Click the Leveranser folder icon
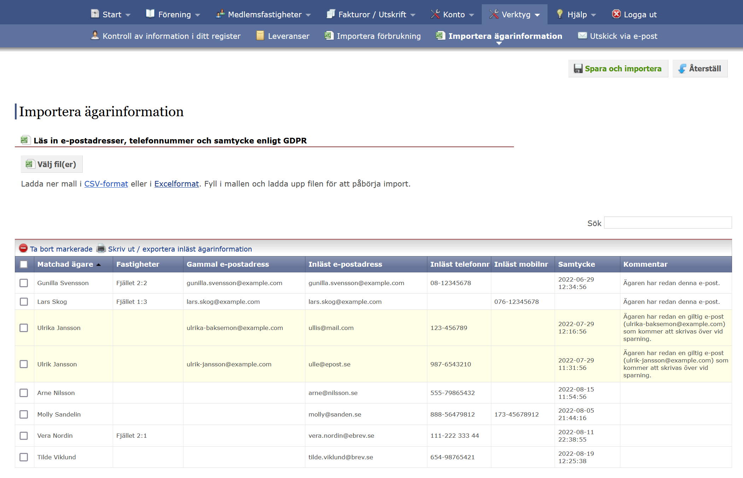 click(260, 36)
